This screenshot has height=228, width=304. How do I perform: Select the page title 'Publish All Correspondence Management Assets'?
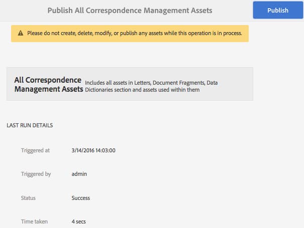pos(130,11)
